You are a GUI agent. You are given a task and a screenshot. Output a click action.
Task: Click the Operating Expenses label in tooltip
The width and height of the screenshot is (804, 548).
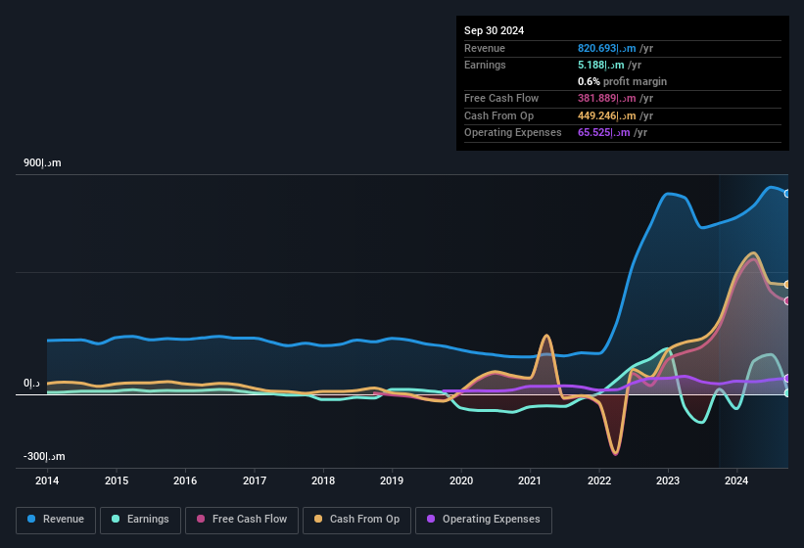tap(513, 133)
